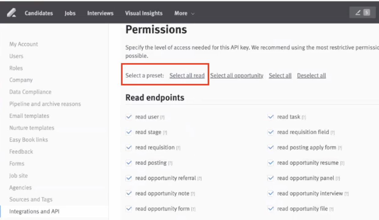Image resolution: width=379 pixels, height=220 pixels.
Task: Click the Lever logo icon
Action: [12, 13]
